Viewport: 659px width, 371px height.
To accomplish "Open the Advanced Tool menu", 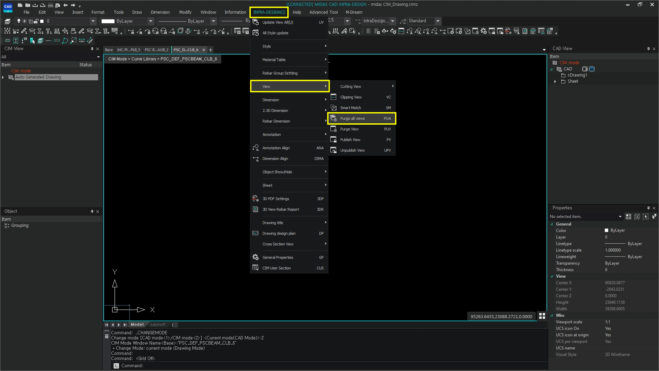I will [323, 12].
